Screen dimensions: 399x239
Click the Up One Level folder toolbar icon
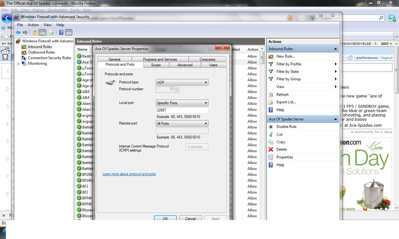(x=35, y=32)
